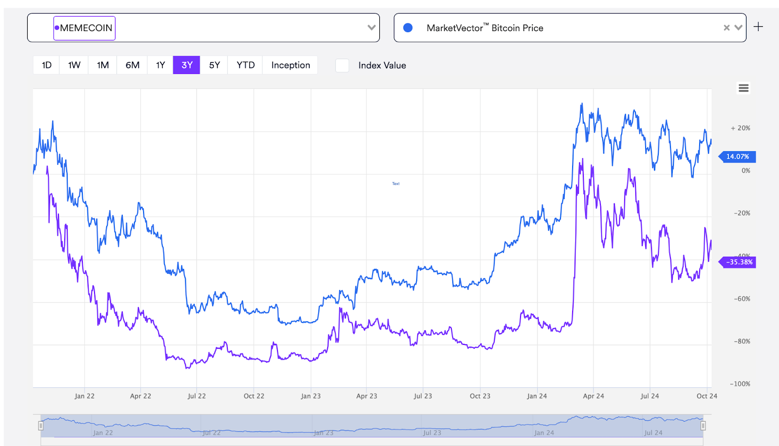Click the -80% y-axis label
This screenshot has width=779, height=446.
tap(742, 341)
